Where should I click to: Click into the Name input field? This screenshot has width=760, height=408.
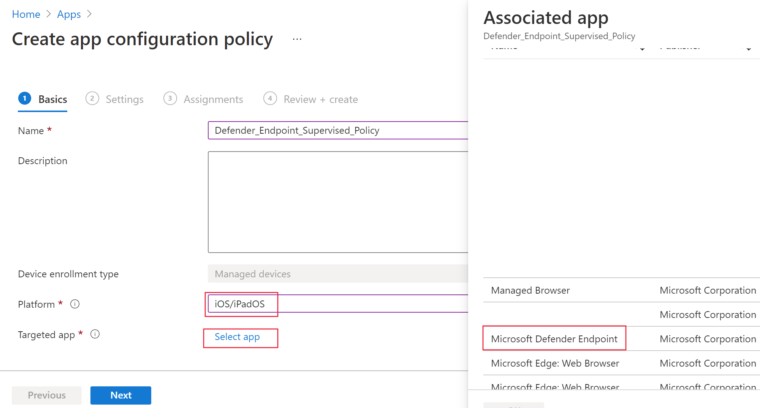pos(338,130)
